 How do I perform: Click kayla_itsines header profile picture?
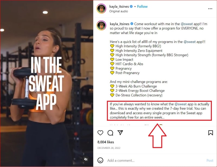[x=101, y=9]
